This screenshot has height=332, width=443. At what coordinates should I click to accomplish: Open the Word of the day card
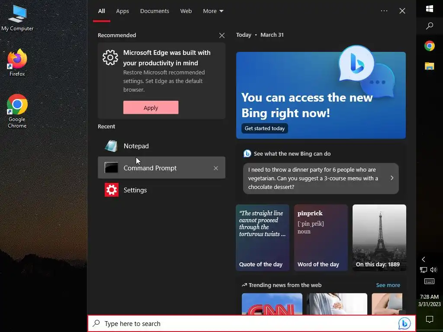click(x=321, y=238)
